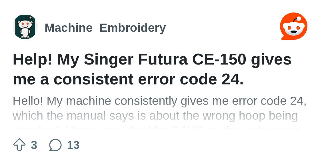Click title line 'me a consistent error code 24.'
This screenshot has width=320, height=166.
click(x=128, y=79)
